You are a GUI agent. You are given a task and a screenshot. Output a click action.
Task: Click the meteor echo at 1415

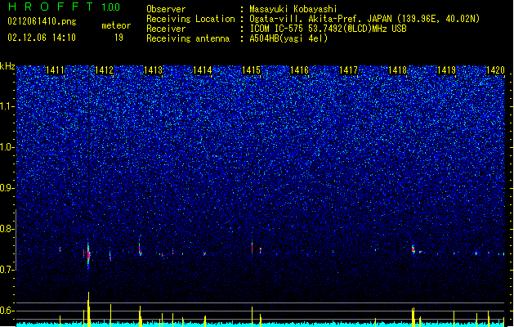click(x=252, y=248)
